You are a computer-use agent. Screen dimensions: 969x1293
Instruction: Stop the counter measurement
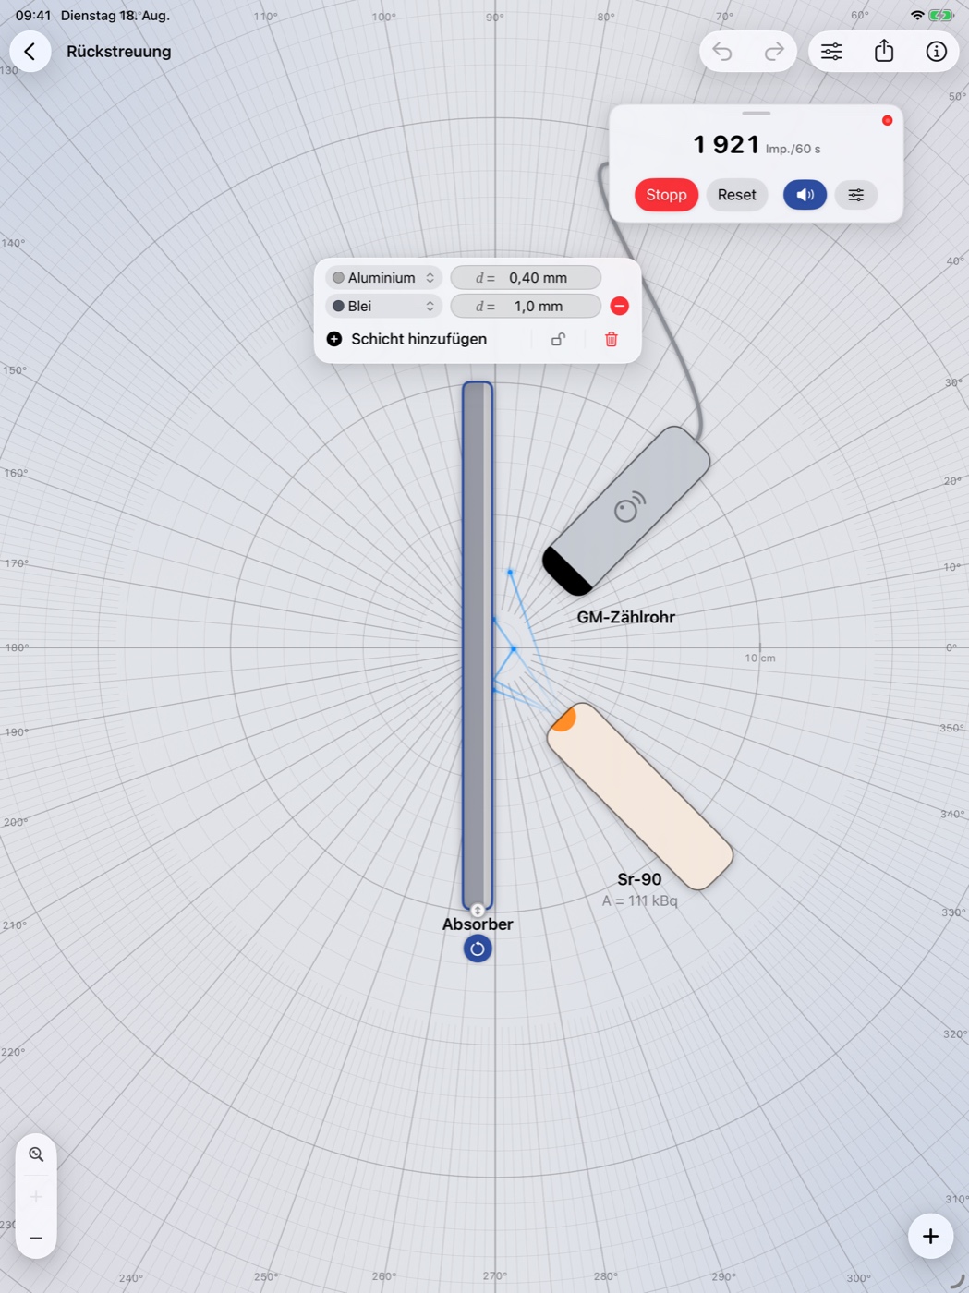666,195
